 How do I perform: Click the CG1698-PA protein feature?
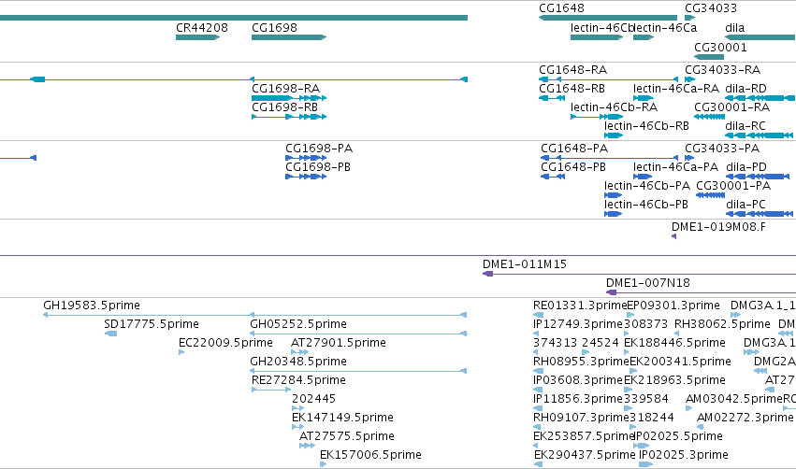click(x=306, y=158)
